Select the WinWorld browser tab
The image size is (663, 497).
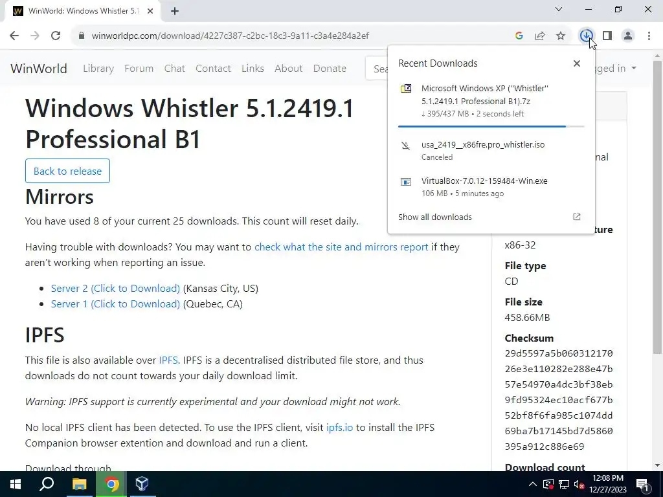(83, 11)
